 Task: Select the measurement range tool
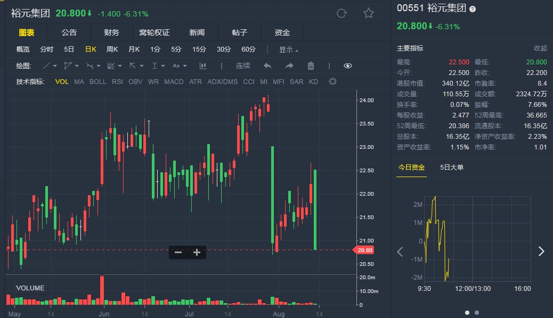[154, 66]
